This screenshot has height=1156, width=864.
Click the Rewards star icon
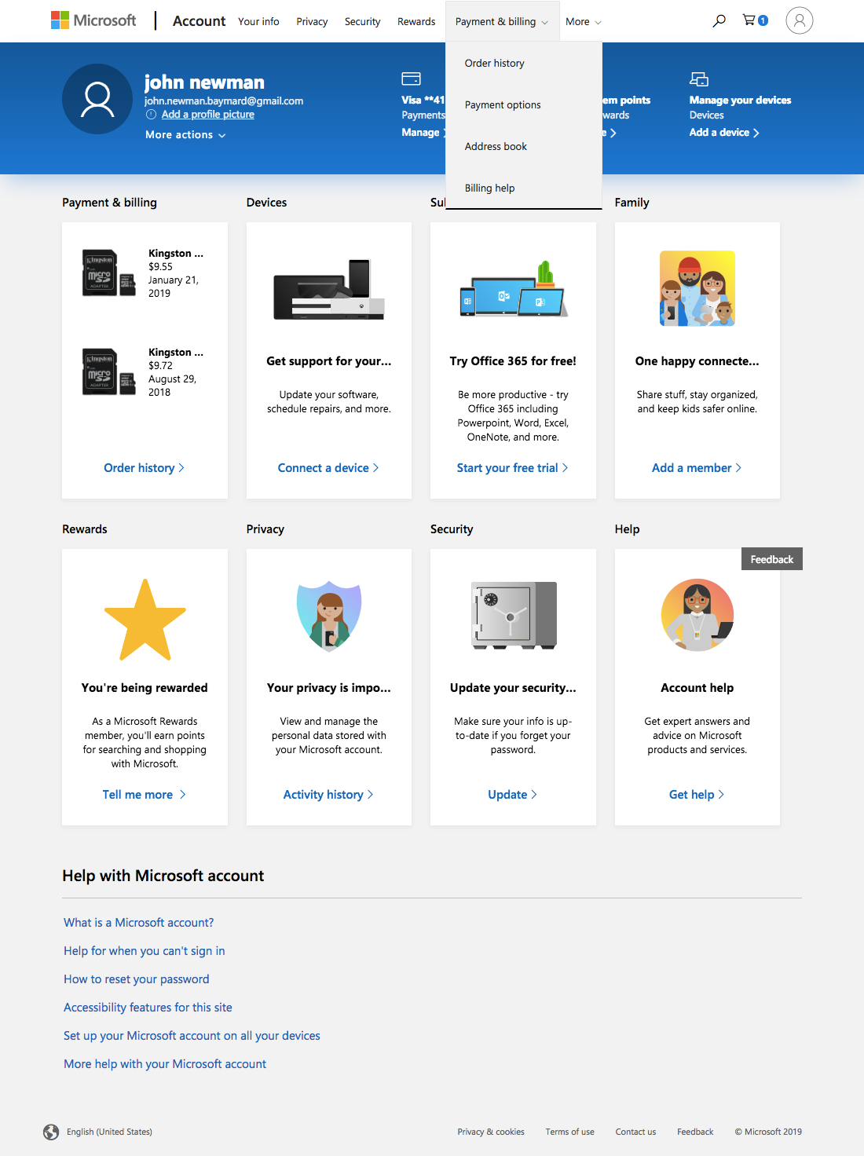point(144,617)
